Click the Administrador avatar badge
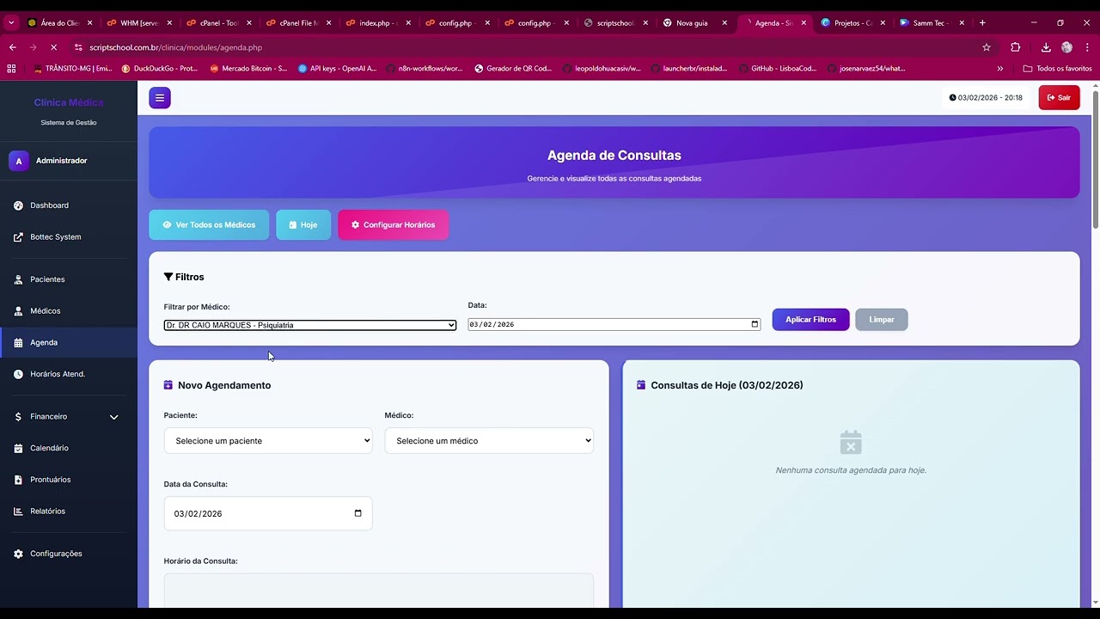Viewport: 1100px width, 619px height. pos(19,161)
